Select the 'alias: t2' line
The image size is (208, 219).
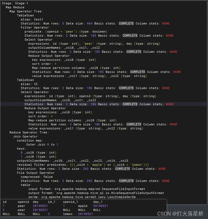tap(29, 84)
